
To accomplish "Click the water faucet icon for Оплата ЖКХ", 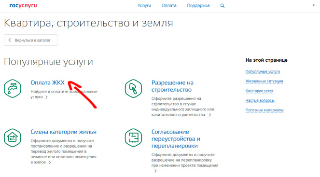I will tap(13, 89).
